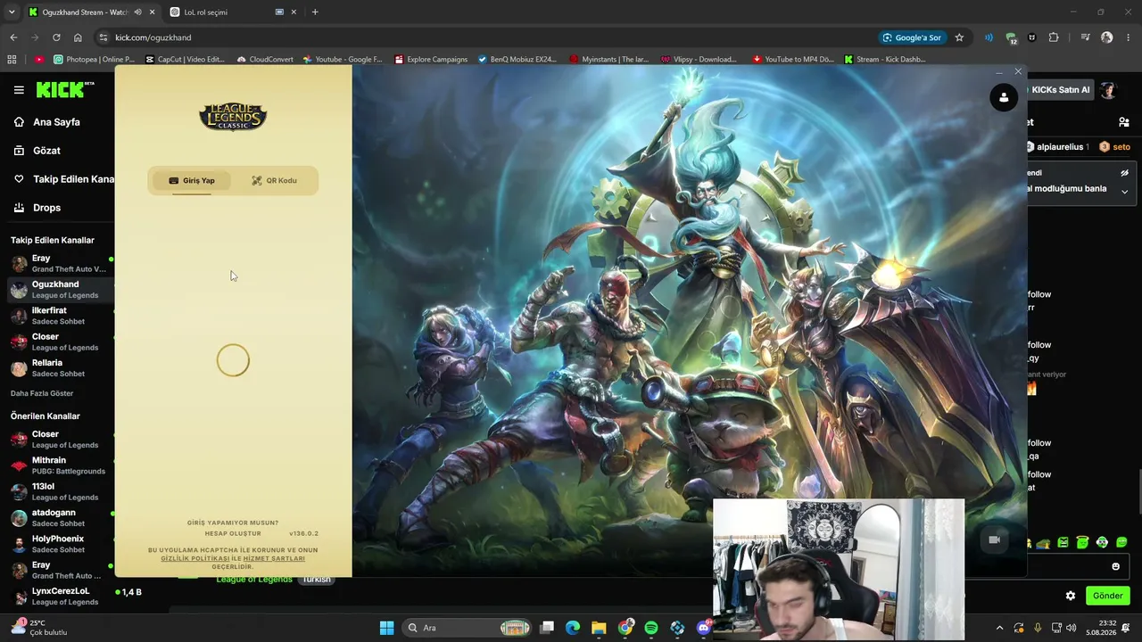The height and width of the screenshot is (642, 1142).
Task: Click Daha Fazla Göster
Action: point(42,393)
